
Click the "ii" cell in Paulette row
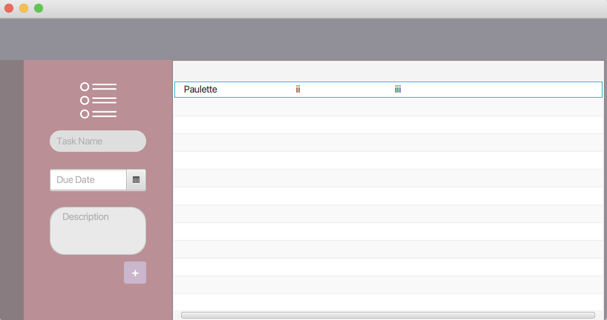tap(298, 90)
